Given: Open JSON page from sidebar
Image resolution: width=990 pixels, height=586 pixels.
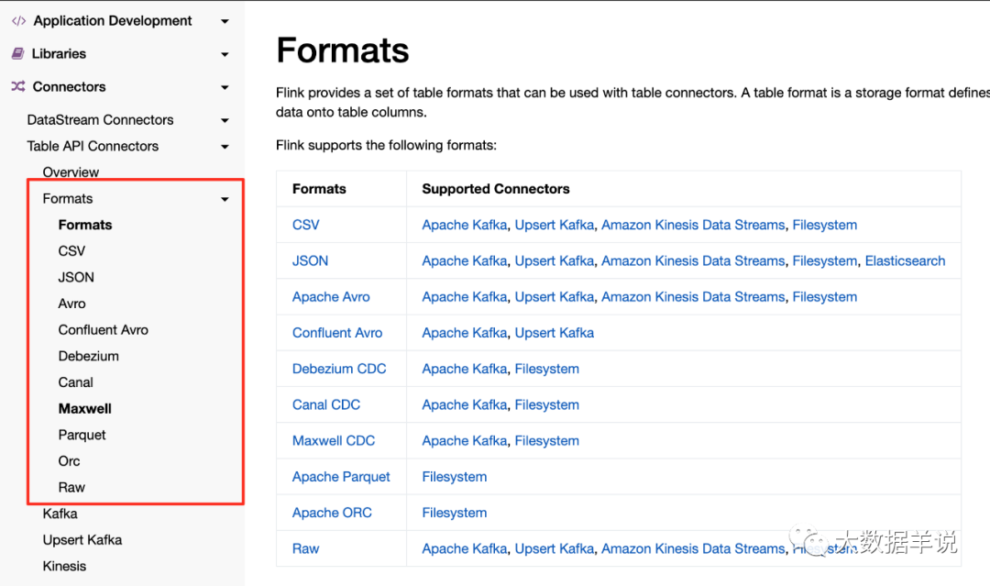Looking at the screenshot, I should click(76, 277).
